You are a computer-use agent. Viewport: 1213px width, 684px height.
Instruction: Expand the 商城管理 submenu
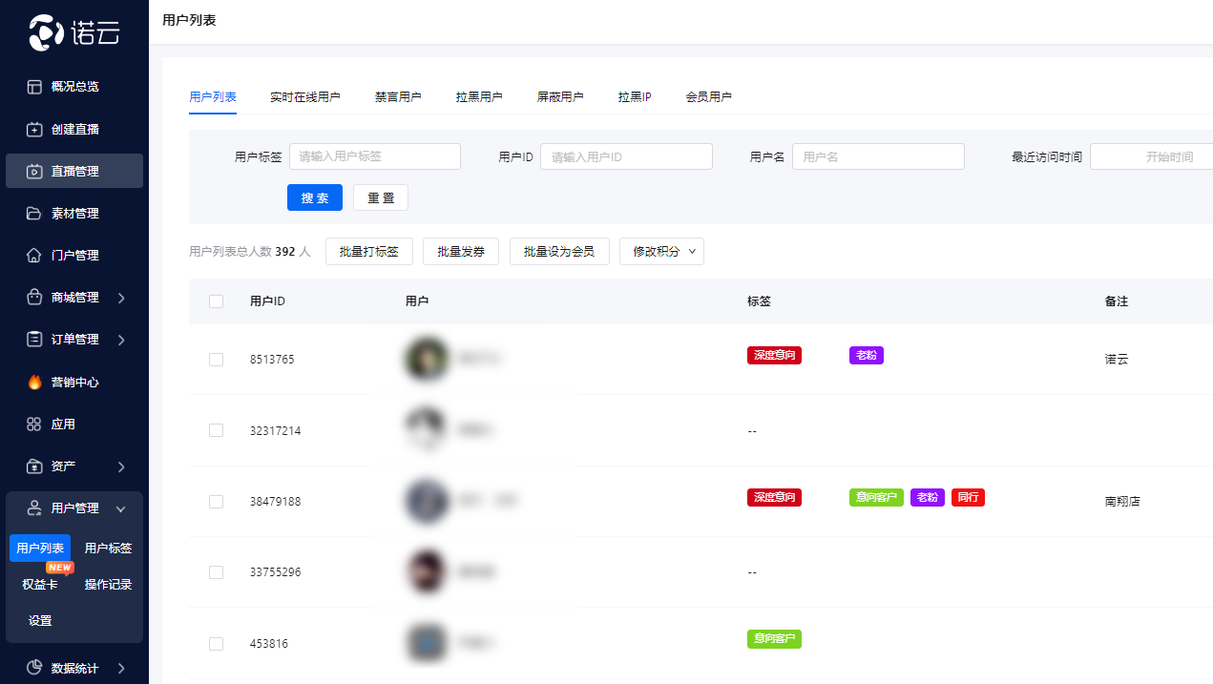(x=121, y=298)
